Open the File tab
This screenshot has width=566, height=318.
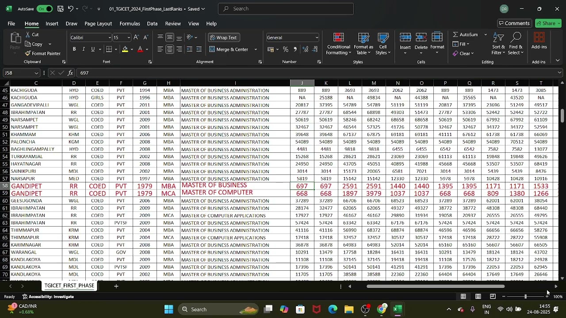(11, 23)
